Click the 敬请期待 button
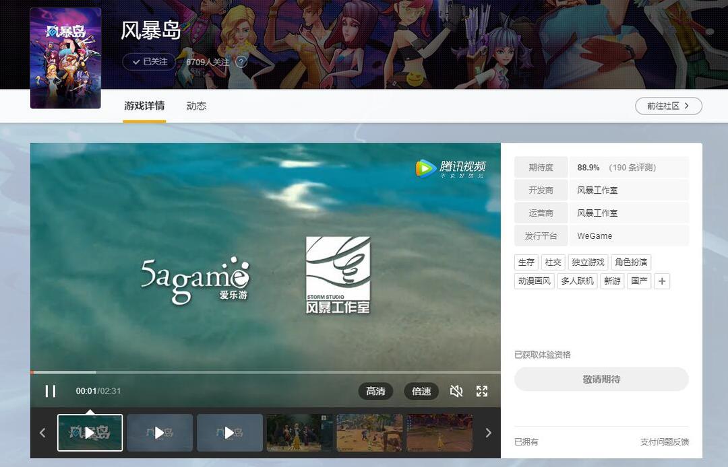 pos(601,380)
